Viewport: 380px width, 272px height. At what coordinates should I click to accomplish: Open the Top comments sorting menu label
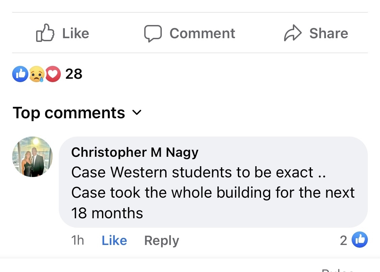click(x=69, y=113)
